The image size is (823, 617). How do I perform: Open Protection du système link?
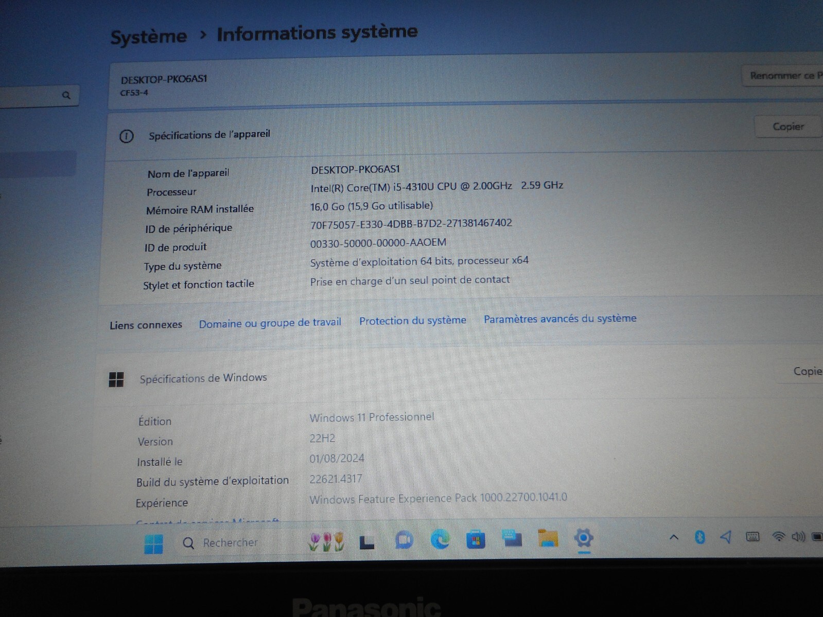tap(413, 320)
